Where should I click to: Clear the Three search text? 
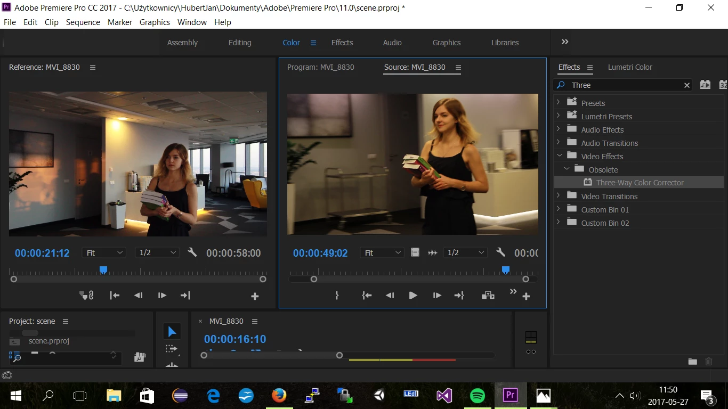point(687,85)
